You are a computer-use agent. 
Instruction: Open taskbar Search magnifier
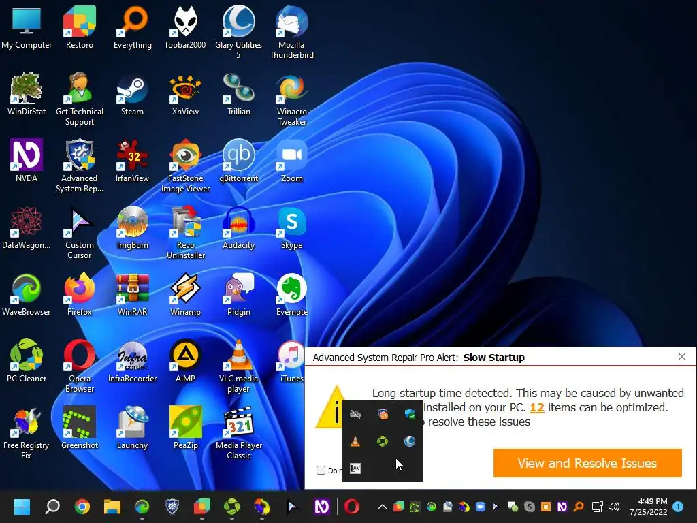click(x=52, y=507)
